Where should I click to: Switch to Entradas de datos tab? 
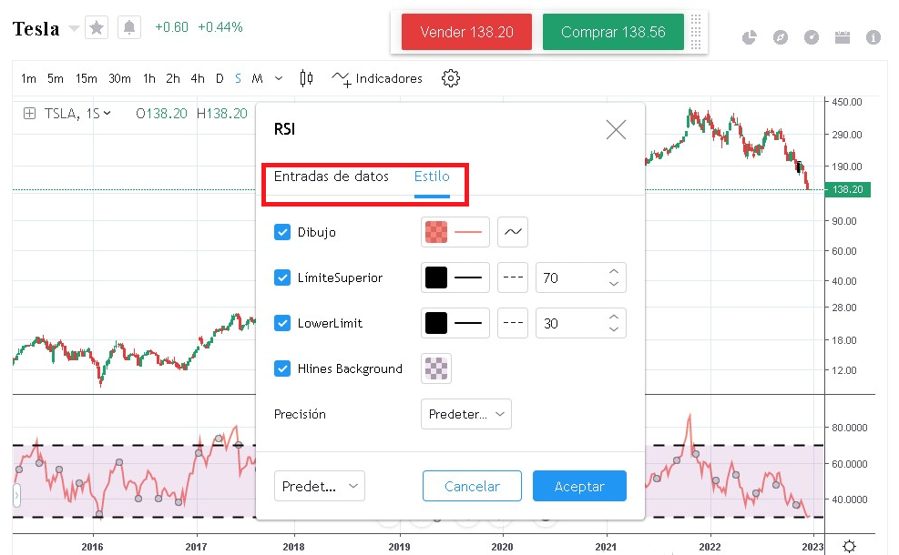(332, 177)
